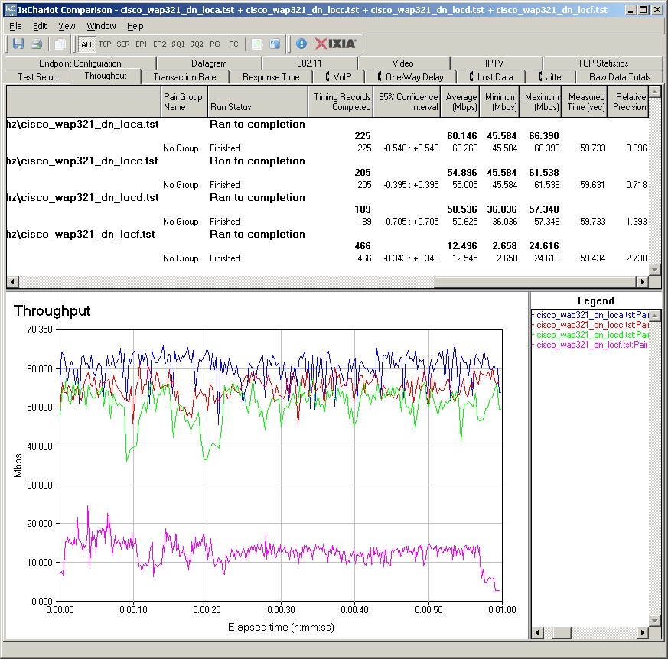The height and width of the screenshot is (659, 668).
Task: Select the green locd.tst legend entry
Action: (x=591, y=335)
